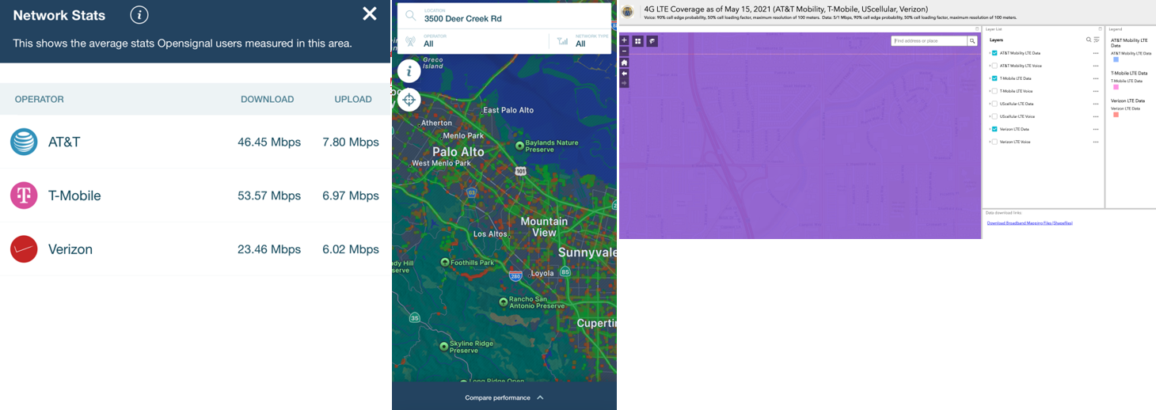Click the network type signal icon
This screenshot has height=410, width=1156.
tap(562, 41)
